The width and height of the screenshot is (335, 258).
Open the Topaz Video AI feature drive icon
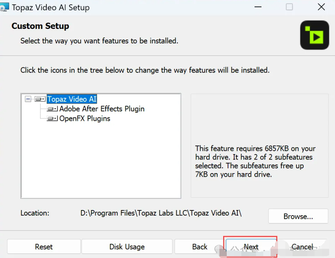(x=39, y=99)
